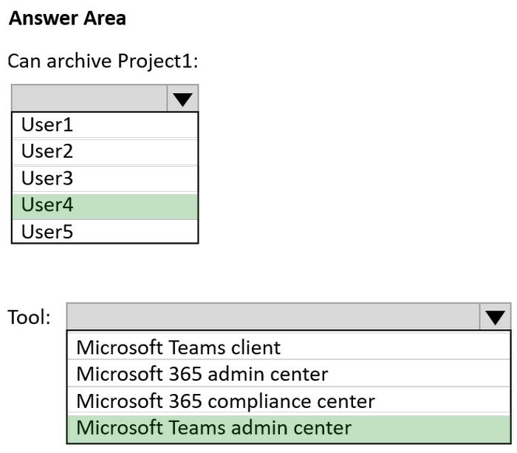This screenshot has height=453, width=517.
Task: Open the Tool dropdown arrow
Action: pyautogui.click(x=495, y=317)
